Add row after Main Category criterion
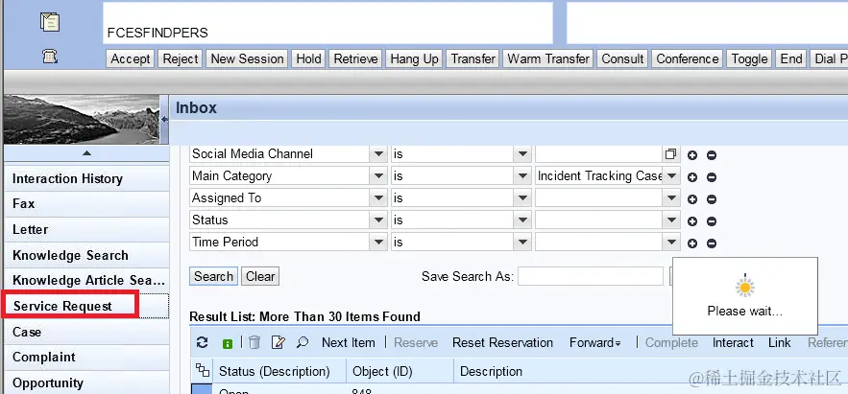 [692, 177]
